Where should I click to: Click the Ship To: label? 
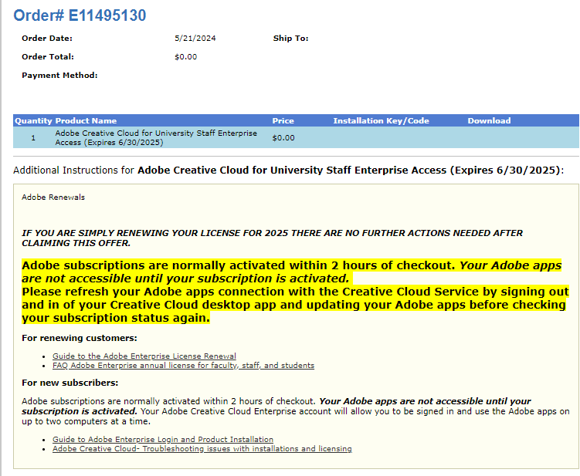tap(290, 38)
